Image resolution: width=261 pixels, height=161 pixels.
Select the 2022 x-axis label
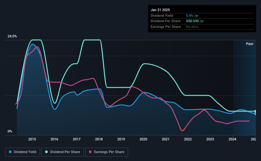tap(188, 139)
